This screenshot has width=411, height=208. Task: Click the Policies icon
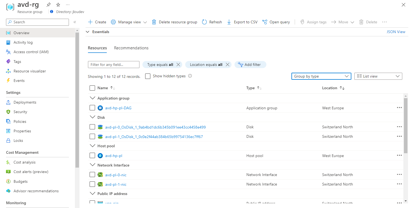point(8,121)
